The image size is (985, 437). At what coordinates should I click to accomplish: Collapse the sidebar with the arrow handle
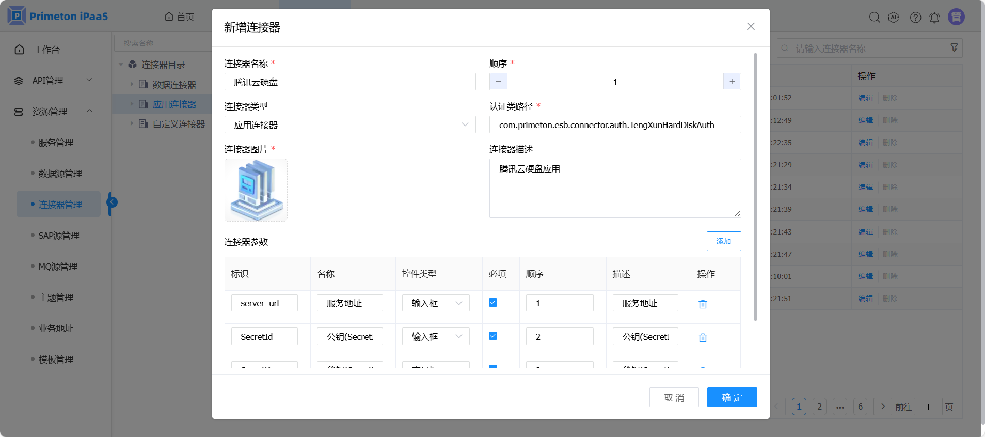point(112,202)
